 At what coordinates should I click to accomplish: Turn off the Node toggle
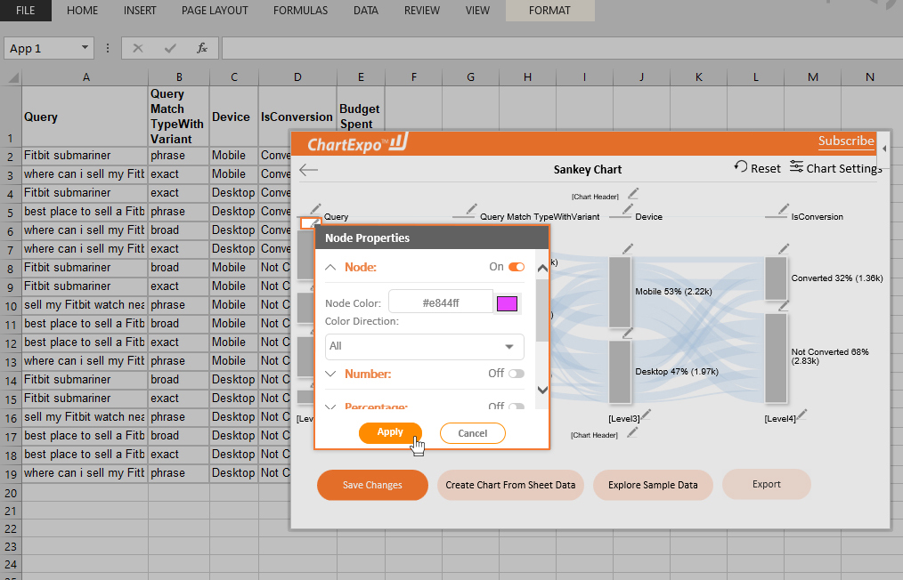(517, 267)
